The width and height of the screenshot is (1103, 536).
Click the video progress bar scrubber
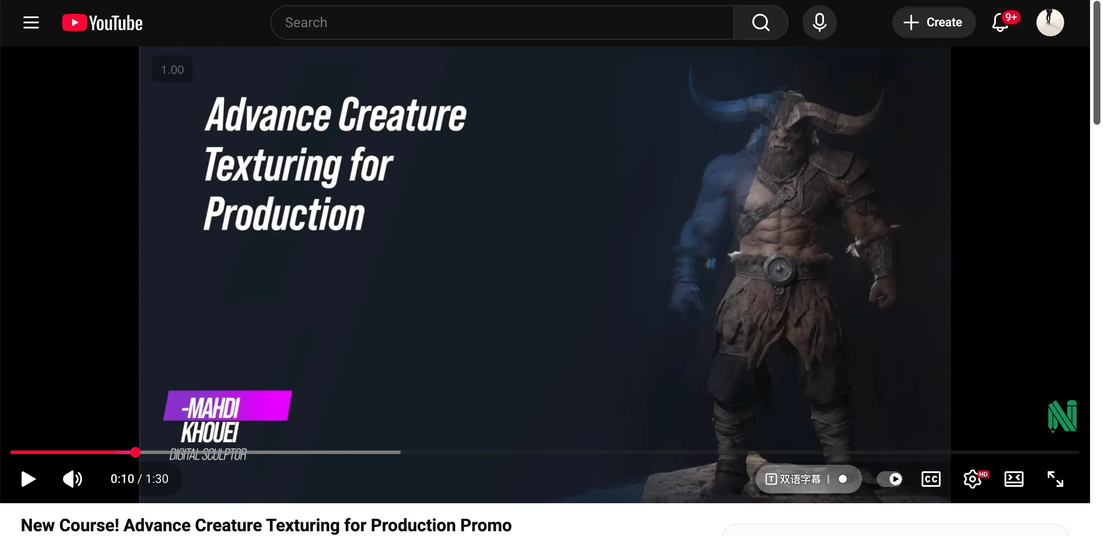tap(135, 452)
